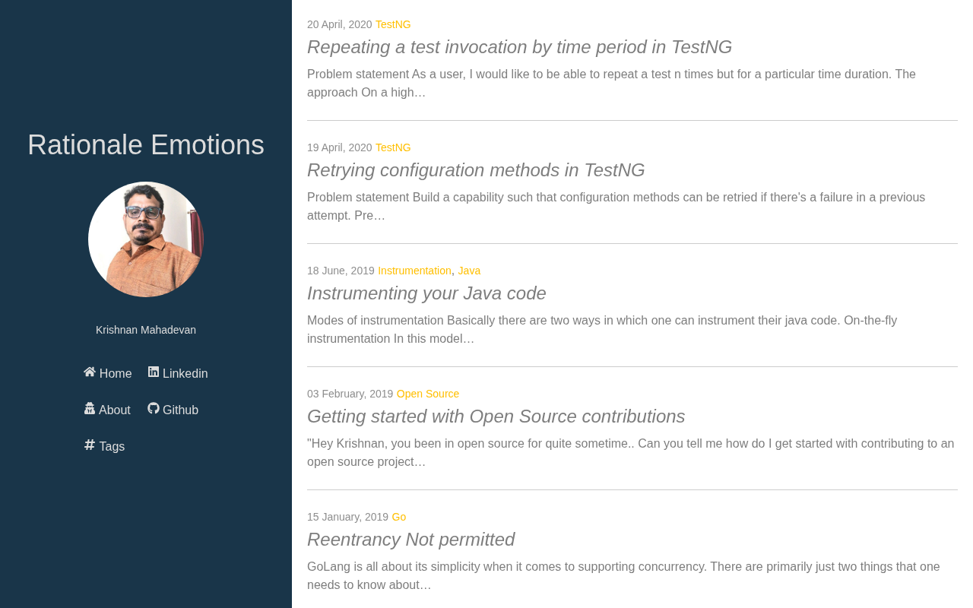Click the Github octocat icon

154,408
